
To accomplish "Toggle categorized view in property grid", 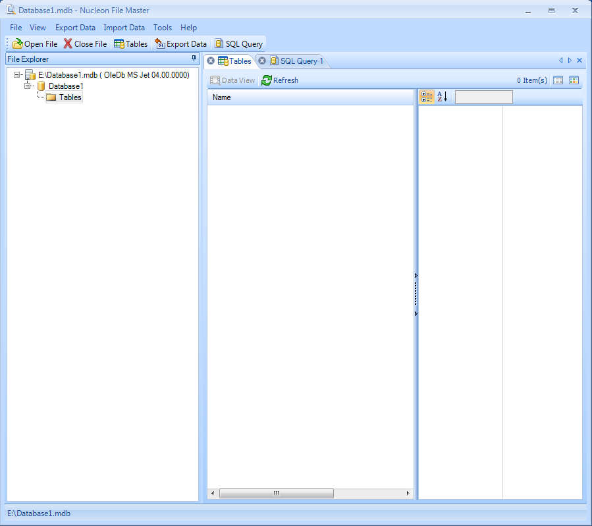I will point(426,97).
